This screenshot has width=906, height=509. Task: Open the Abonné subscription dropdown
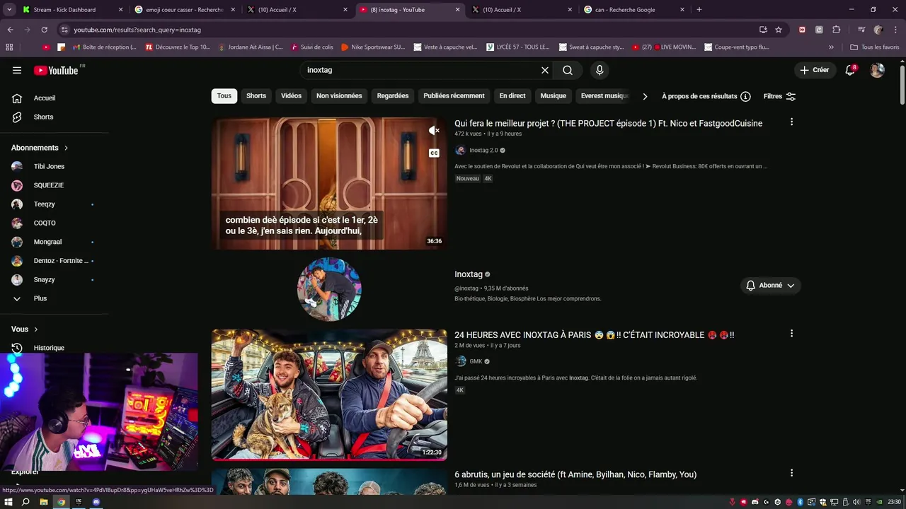(x=771, y=286)
